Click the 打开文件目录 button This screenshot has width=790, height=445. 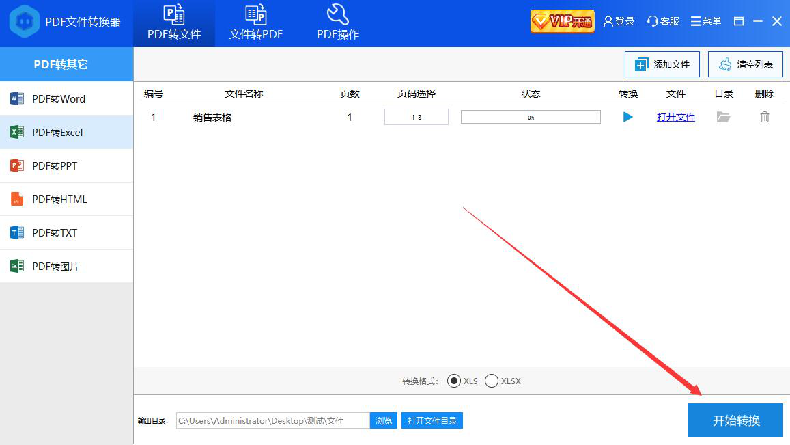tap(432, 420)
